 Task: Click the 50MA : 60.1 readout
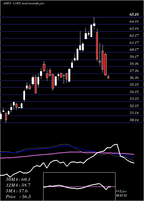18,179
